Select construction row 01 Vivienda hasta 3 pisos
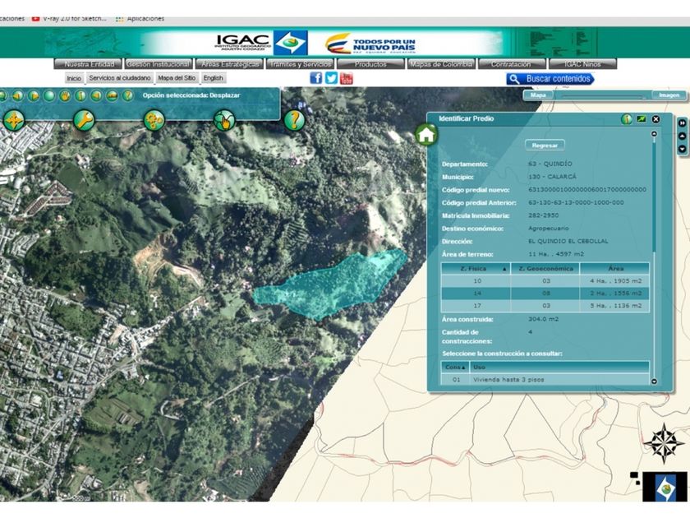The image size is (690, 518). tap(542, 380)
